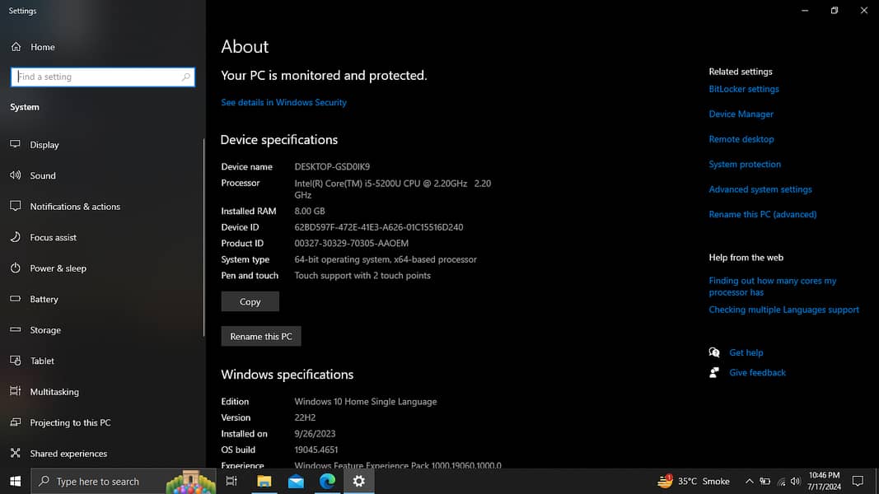Select the Sound settings icon
Viewport: 879px width, 494px height.
click(15, 175)
